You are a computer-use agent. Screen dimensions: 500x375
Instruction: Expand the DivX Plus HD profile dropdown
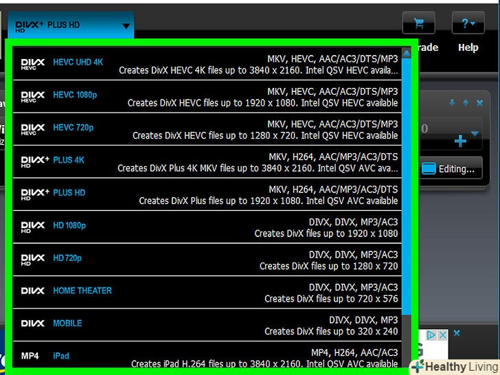tap(126, 27)
